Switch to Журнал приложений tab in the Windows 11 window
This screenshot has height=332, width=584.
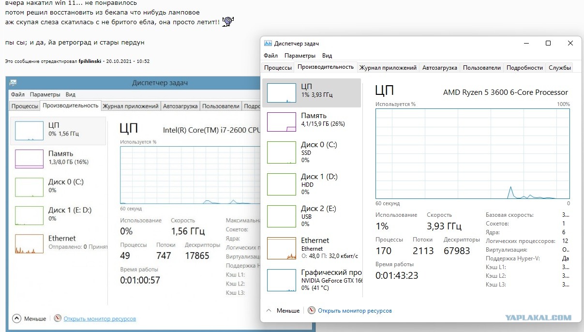[x=388, y=68]
